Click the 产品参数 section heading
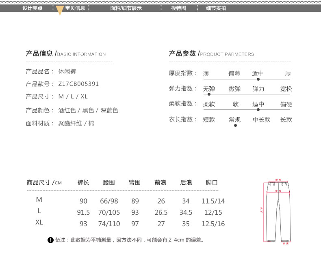This screenshot has height=263, width=321. point(182,53)
